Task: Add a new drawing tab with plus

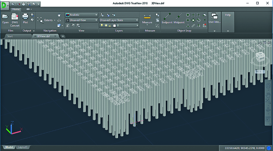Action: coord(63,36)
